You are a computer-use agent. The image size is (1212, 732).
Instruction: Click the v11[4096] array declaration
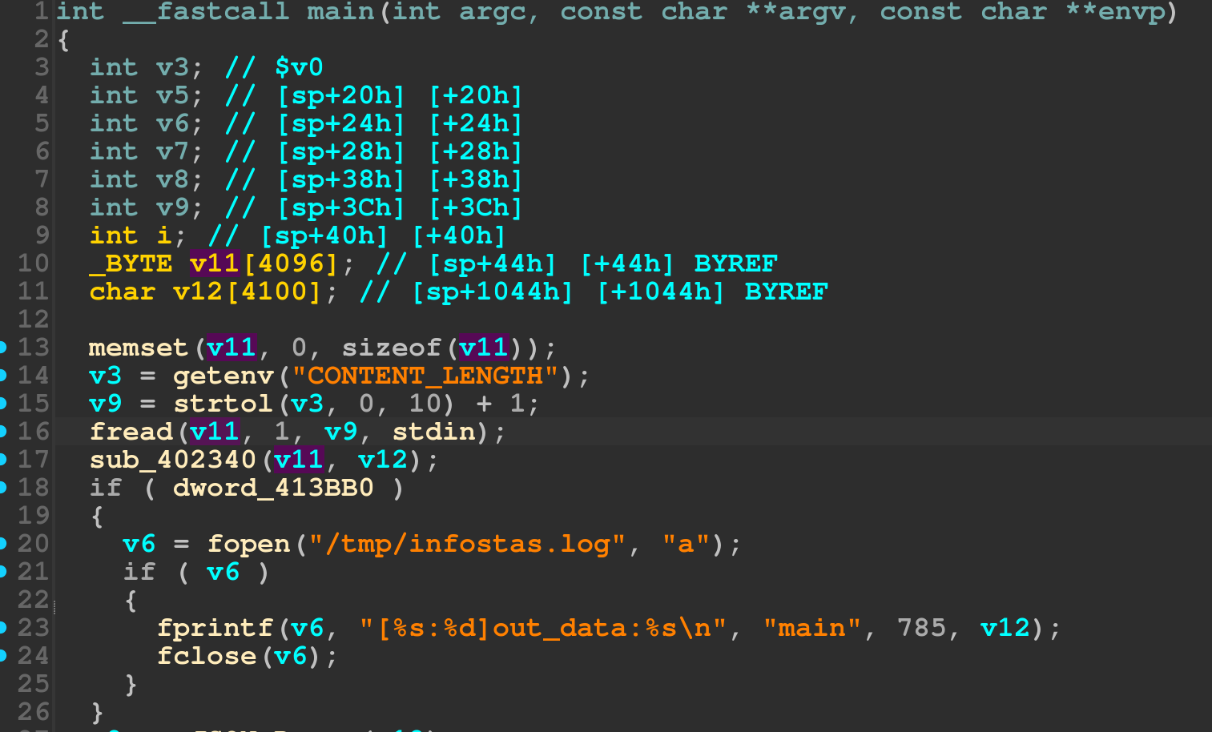click(x=264, y=263)
